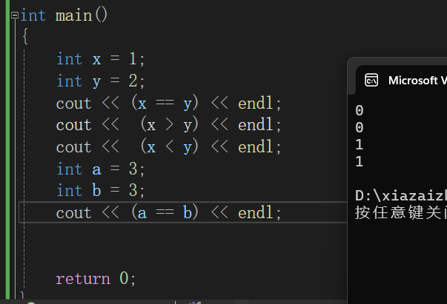The image size is (447, 304).
Task: Click the int keyword before main
Action: pos(33,15)
